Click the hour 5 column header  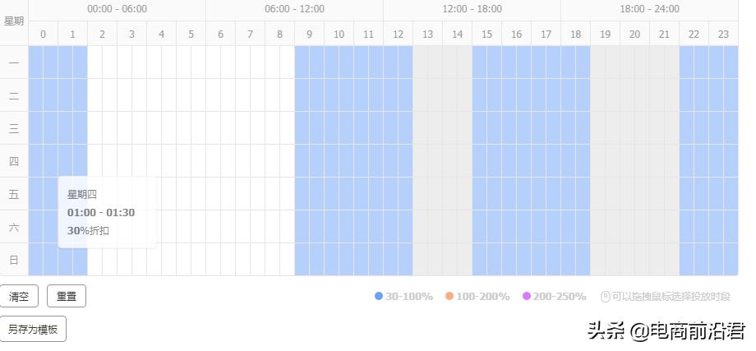(x=191, y=34)
